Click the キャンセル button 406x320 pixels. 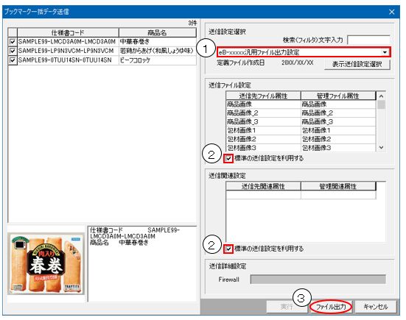pos(376,307)
